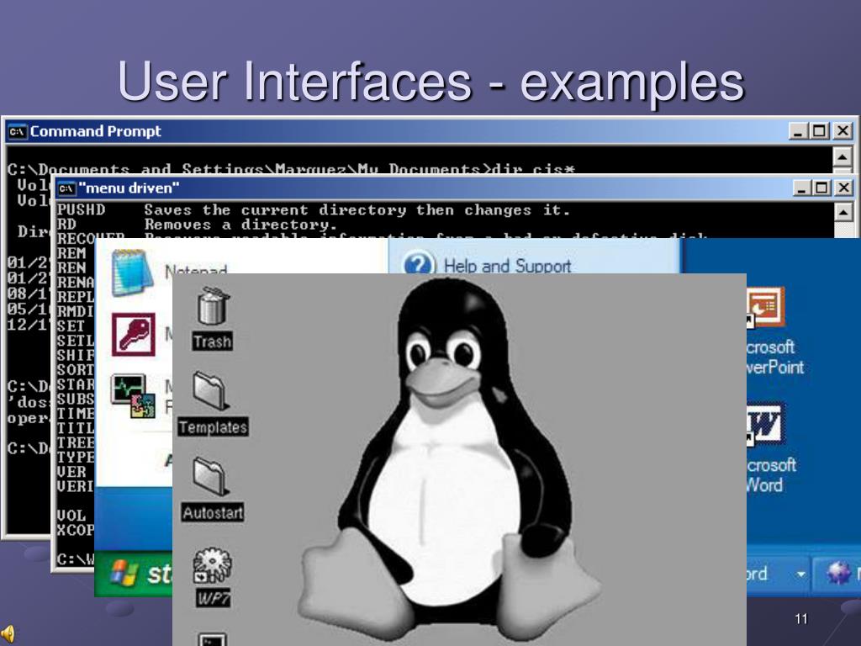Close the Command Prompt window

[x=843, y=130]
